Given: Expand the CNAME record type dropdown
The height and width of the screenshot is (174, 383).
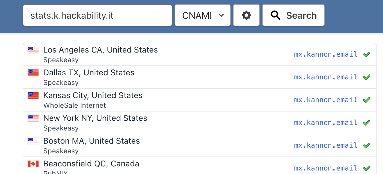Looking at the screenshot, I should [203, 15].
